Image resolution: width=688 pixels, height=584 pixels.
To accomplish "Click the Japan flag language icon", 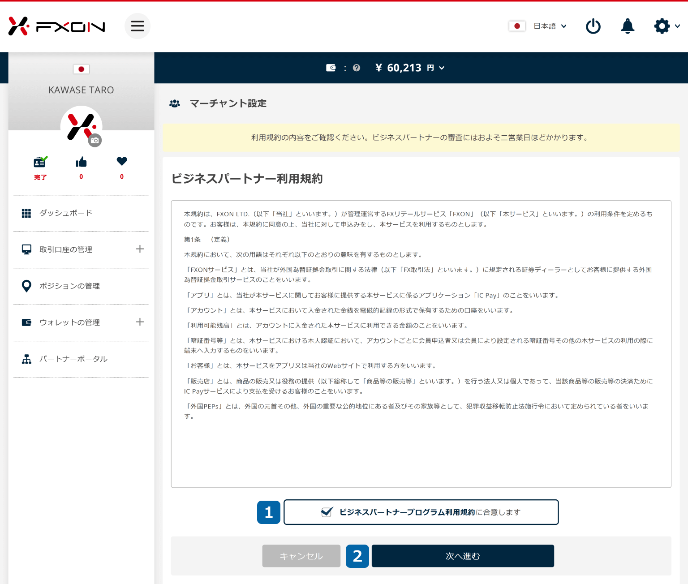I will coord(517,26).
